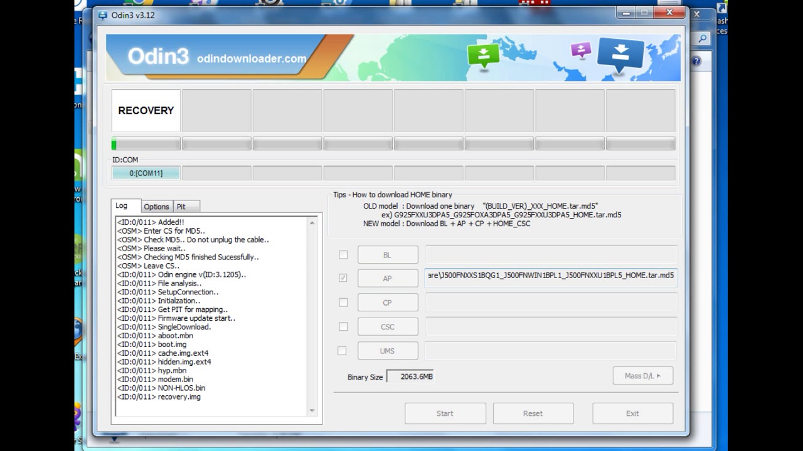Click log line 'recovery.img'
Screen dimensions: 803x451
tap(159, 397)
